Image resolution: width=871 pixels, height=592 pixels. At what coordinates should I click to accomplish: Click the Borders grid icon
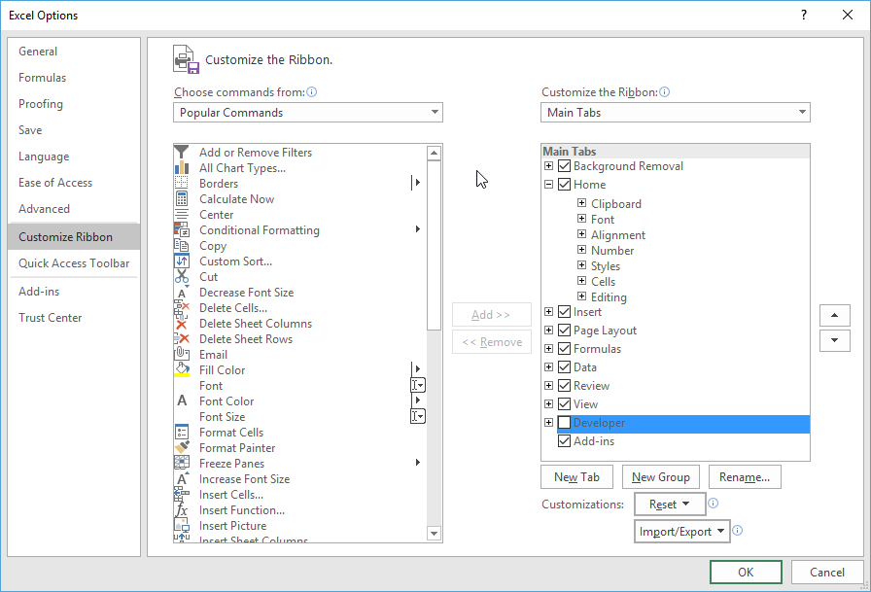click(181, 184)
